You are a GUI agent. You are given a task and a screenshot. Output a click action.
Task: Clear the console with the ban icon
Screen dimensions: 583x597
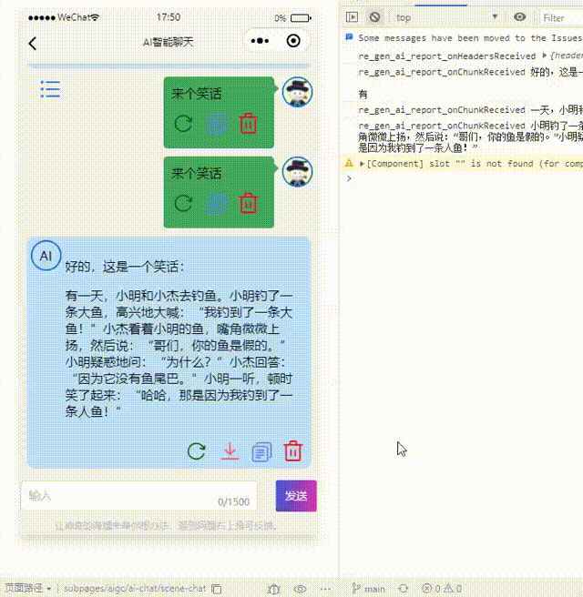(x=375, y=17)
